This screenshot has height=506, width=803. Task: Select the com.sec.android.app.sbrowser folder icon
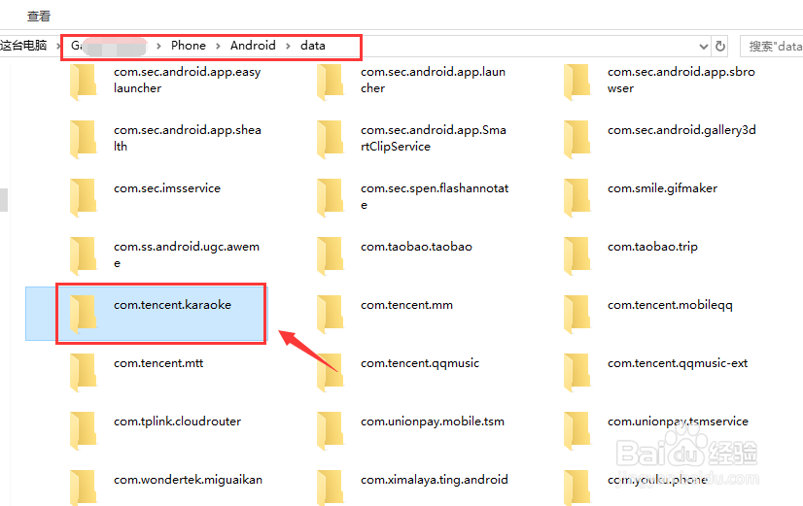coord(577,81)
